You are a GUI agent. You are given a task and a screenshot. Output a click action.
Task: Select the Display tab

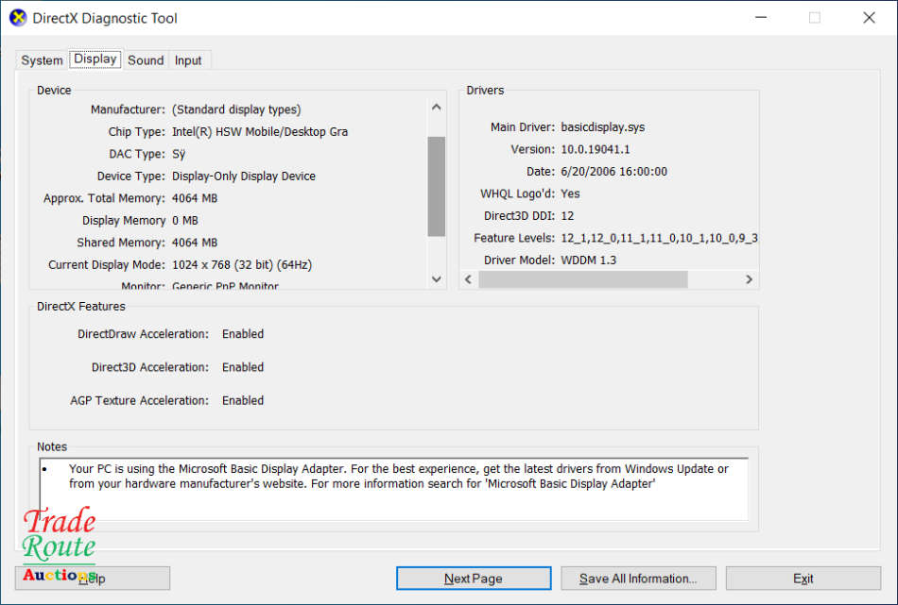pyautogui.click(x=95, y=59)
